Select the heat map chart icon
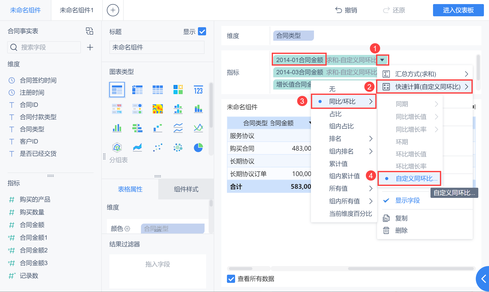Screen dimensions: 489x292 pos(157,109)
